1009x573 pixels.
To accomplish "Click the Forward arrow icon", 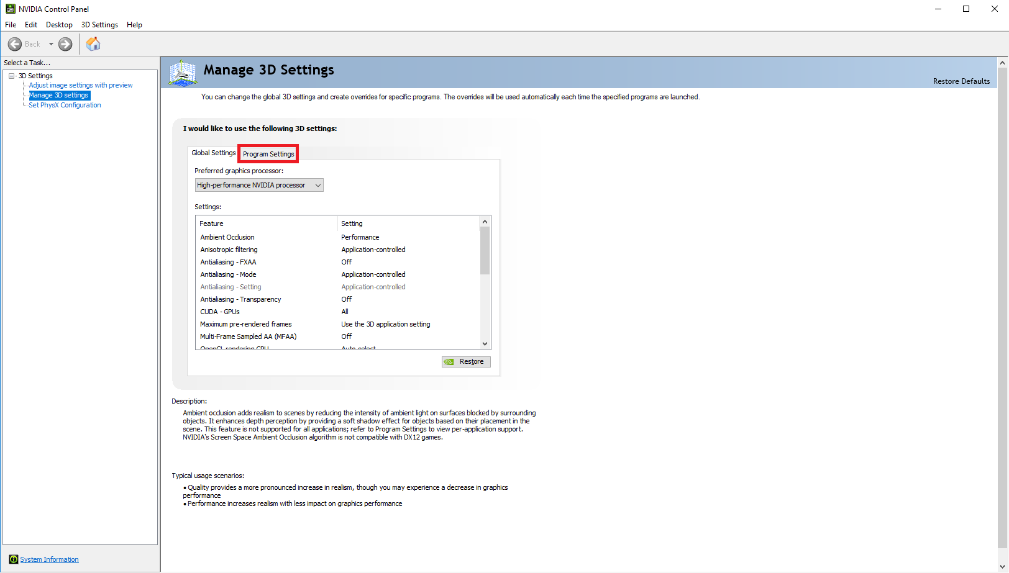I will pyautogui.click(x=65, y=44).
